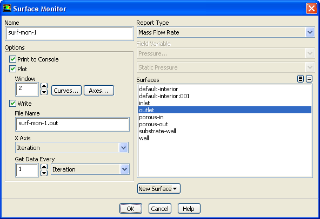Viewport: 320px width, 219px height.
Task: Close the Surface Monitor dialog
Action: (x=311, y=9)
